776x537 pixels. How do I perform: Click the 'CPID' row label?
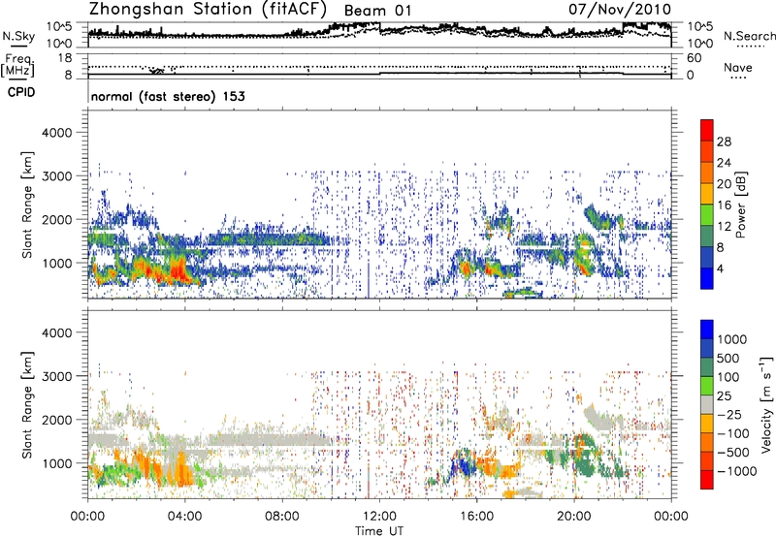click(21, 92)
